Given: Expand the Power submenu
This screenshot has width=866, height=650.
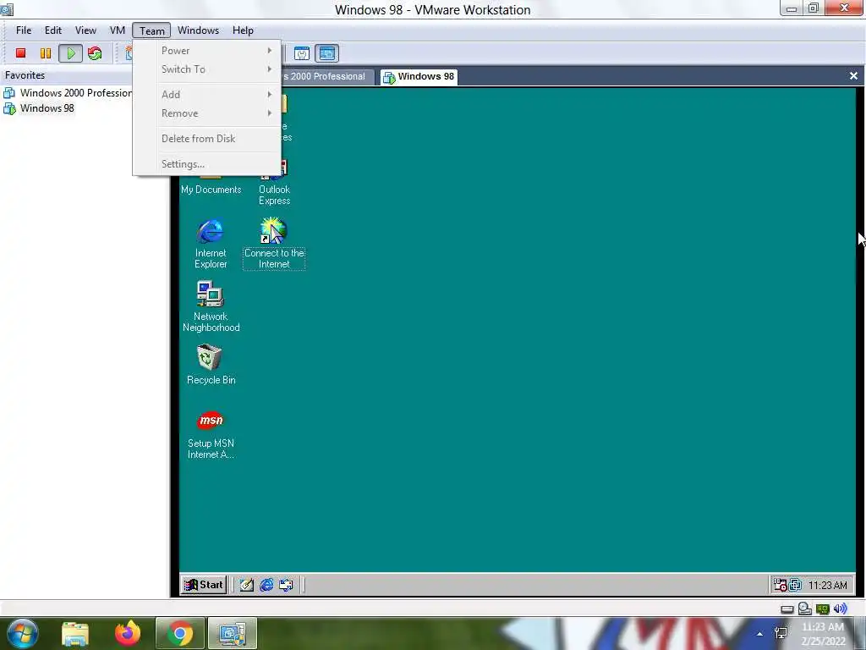Looking at the screenshot, I should [x=207, y=50].
